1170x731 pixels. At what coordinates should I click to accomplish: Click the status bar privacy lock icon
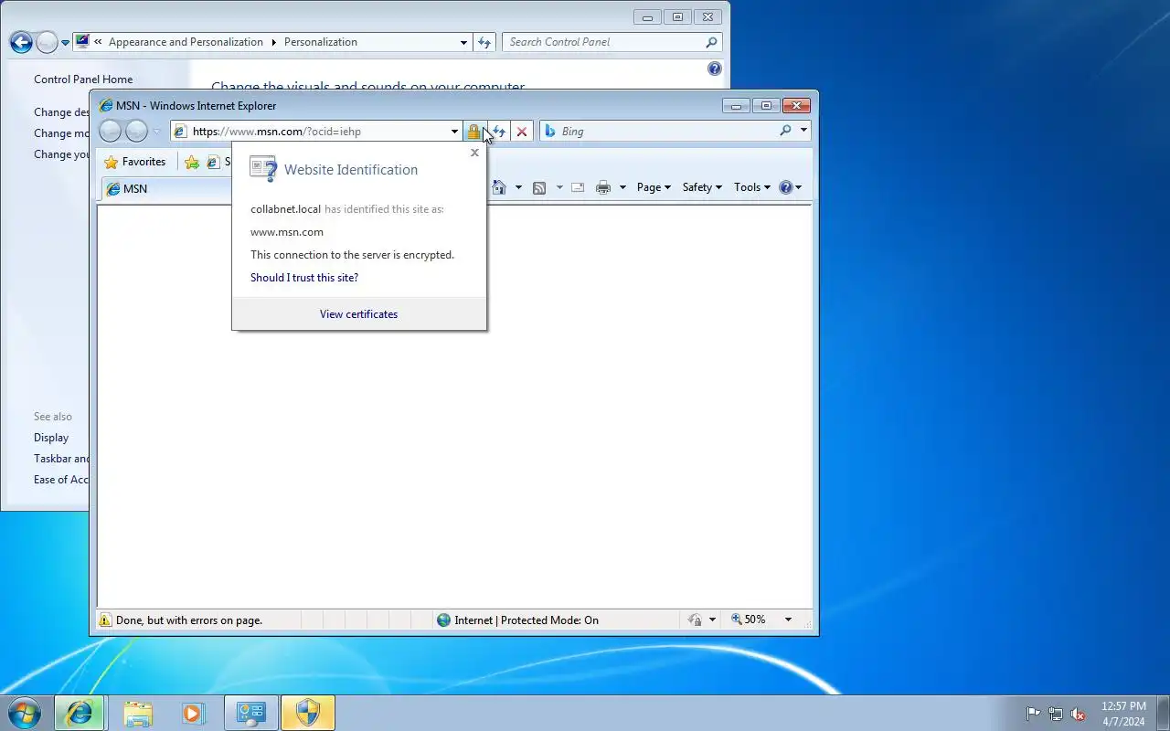pos(696,620)
